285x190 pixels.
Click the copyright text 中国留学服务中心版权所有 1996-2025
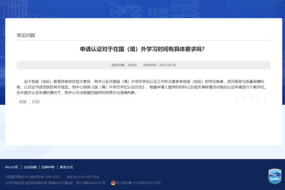click(x=32, y=177)
